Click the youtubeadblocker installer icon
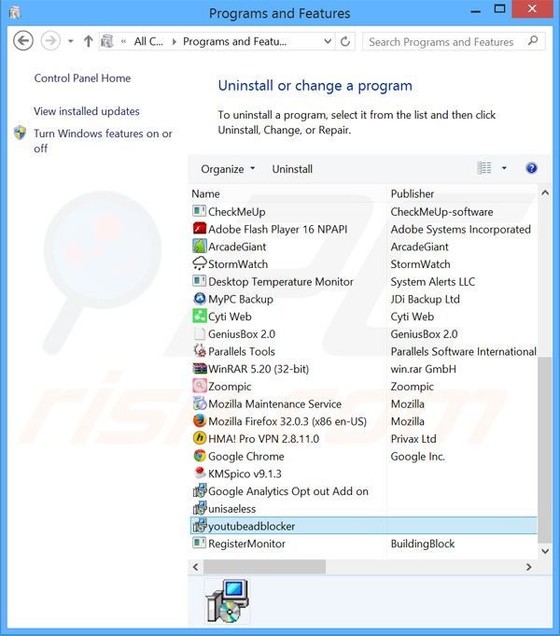 point(199,526)
